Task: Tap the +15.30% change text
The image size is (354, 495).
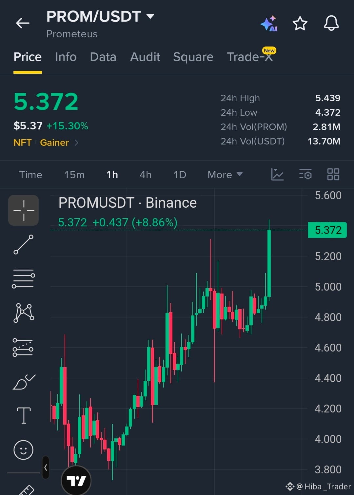Action: [67, 126]
